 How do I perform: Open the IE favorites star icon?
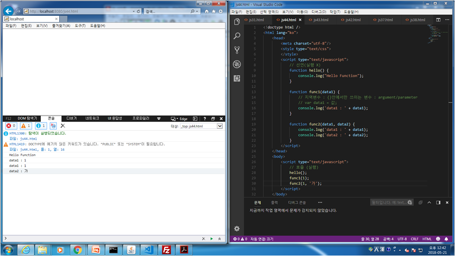click(x=214, y=12)
